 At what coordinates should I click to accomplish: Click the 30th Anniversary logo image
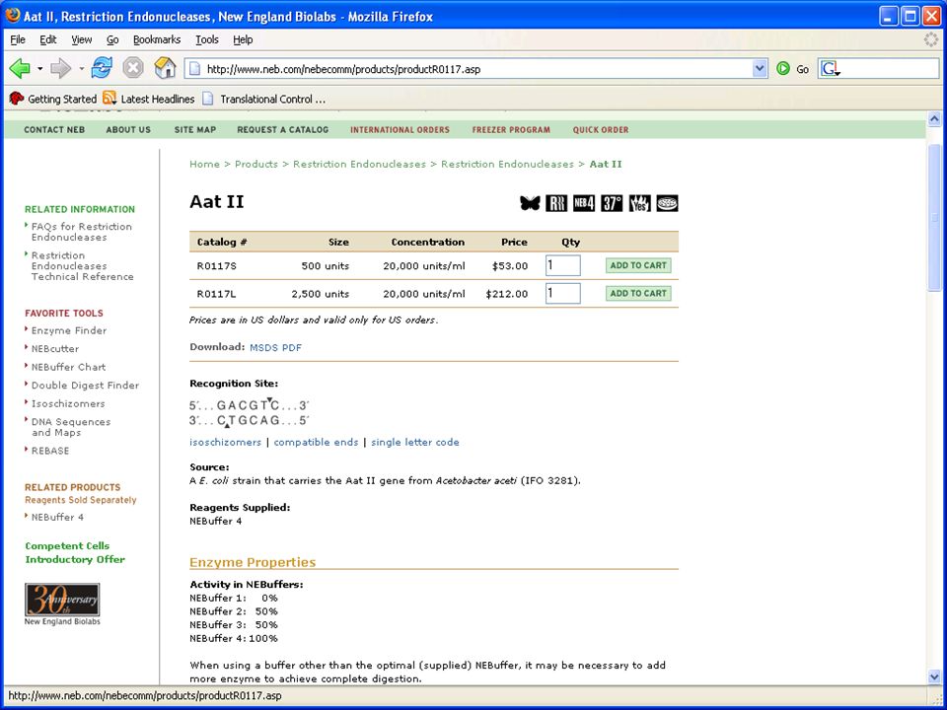(62, 600)
